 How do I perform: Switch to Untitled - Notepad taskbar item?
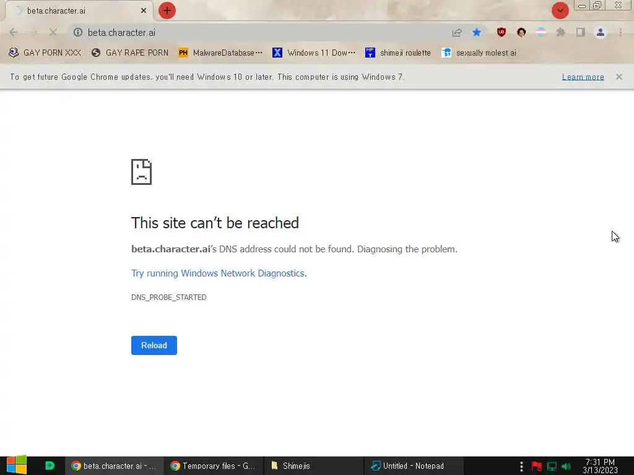pos(413,466)
